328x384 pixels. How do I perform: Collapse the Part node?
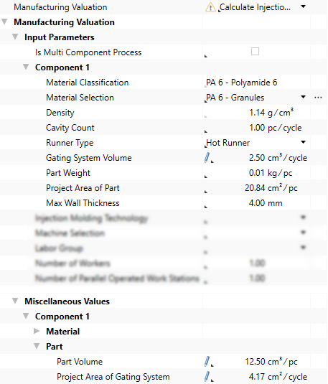pos(37,346)
